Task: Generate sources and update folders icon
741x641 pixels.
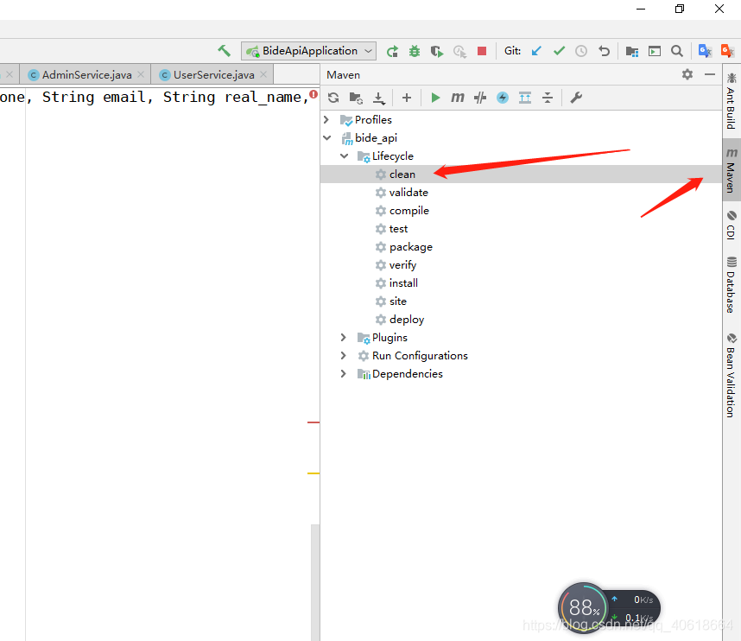Action: tap(356, 98)
